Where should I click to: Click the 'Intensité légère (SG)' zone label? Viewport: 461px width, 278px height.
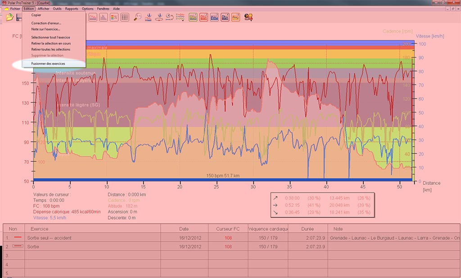click(x=78, y=105)
